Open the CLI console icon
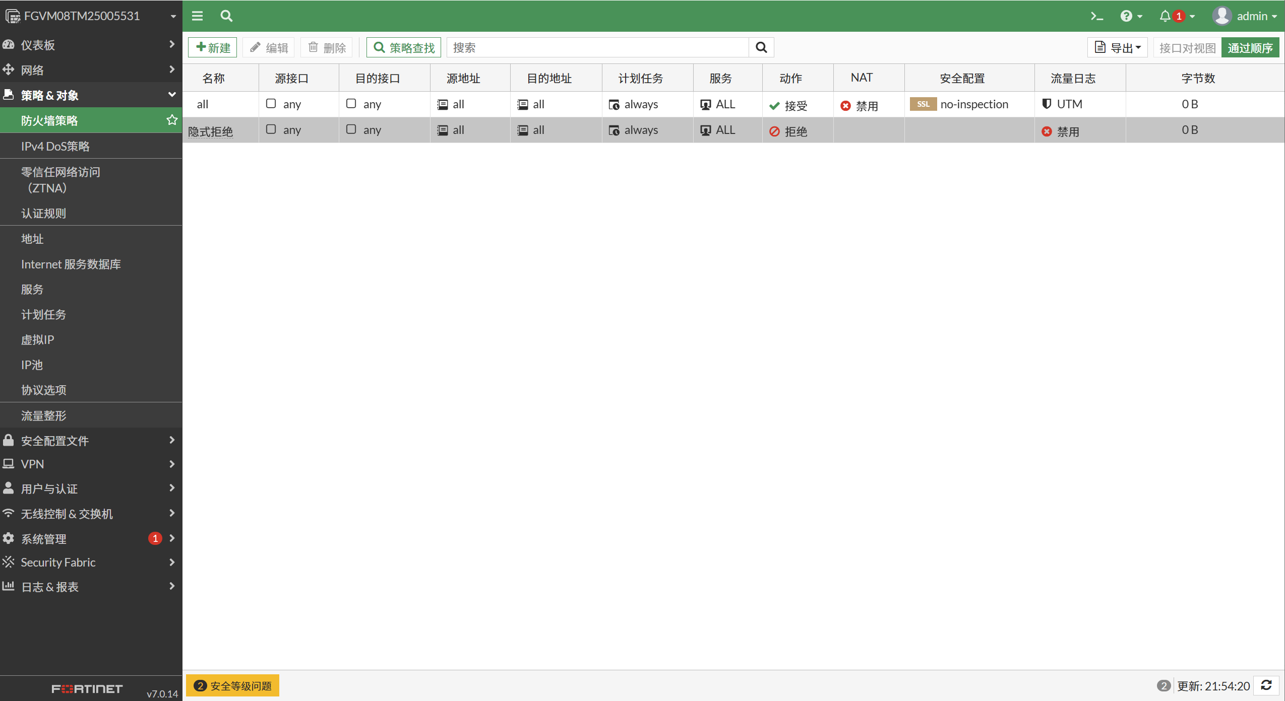Viewport: 1285px width, 701px height. 1096,16
